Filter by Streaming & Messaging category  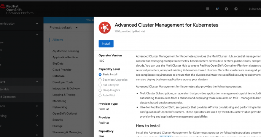[67, 132]
